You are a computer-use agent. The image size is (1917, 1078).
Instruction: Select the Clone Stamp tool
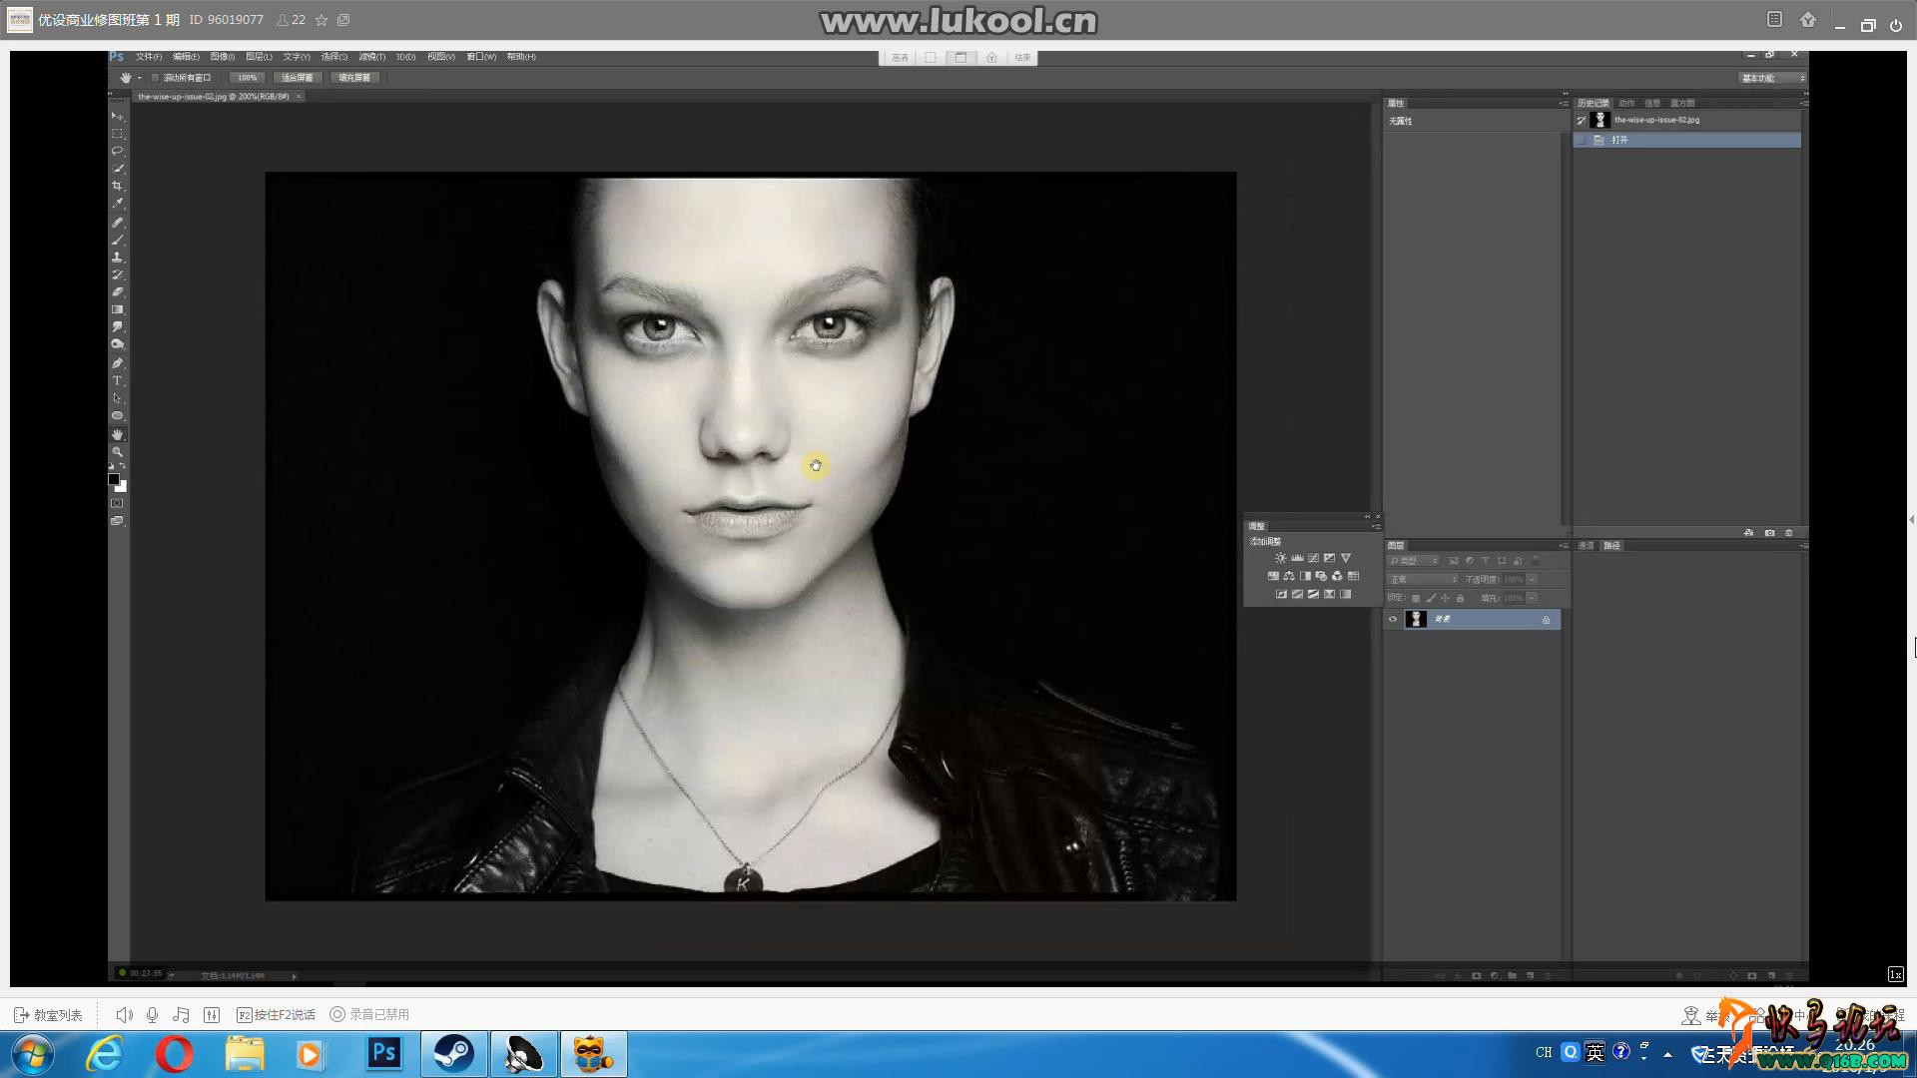click(117, 257)
